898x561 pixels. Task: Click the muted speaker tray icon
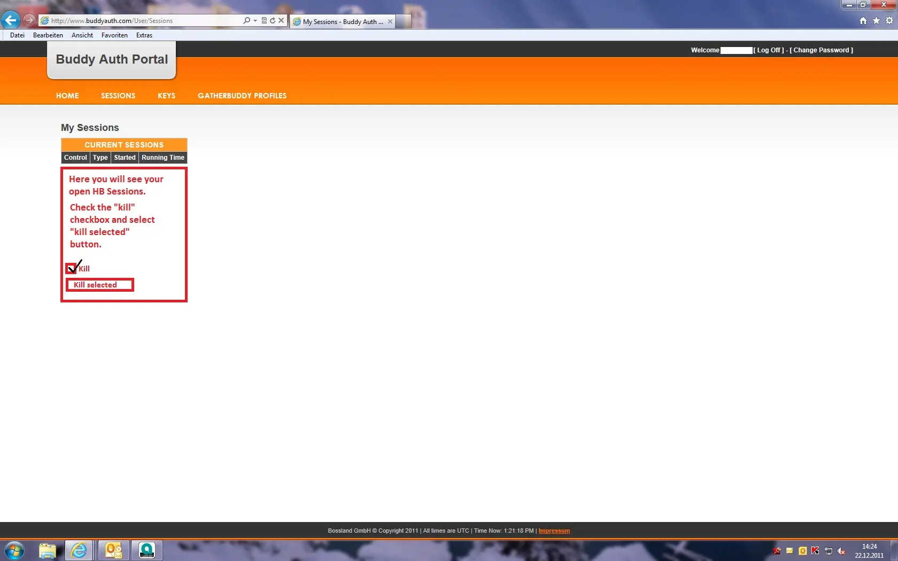[x=841, y=551]
